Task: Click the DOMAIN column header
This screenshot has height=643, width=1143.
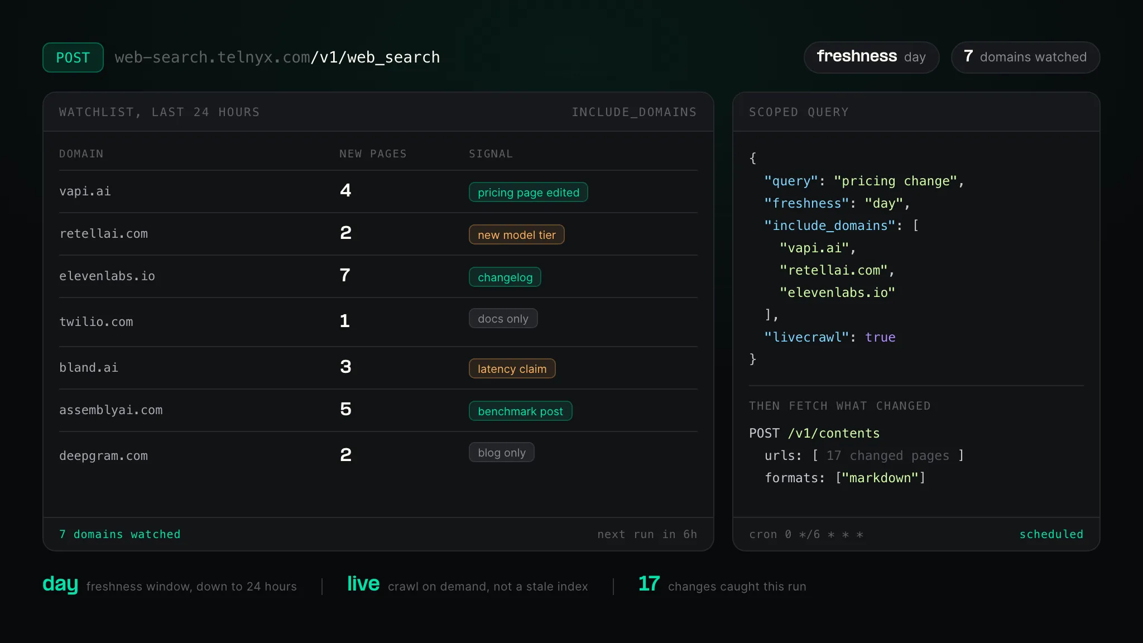Action: pyautogui.click(x=81, y=153)
